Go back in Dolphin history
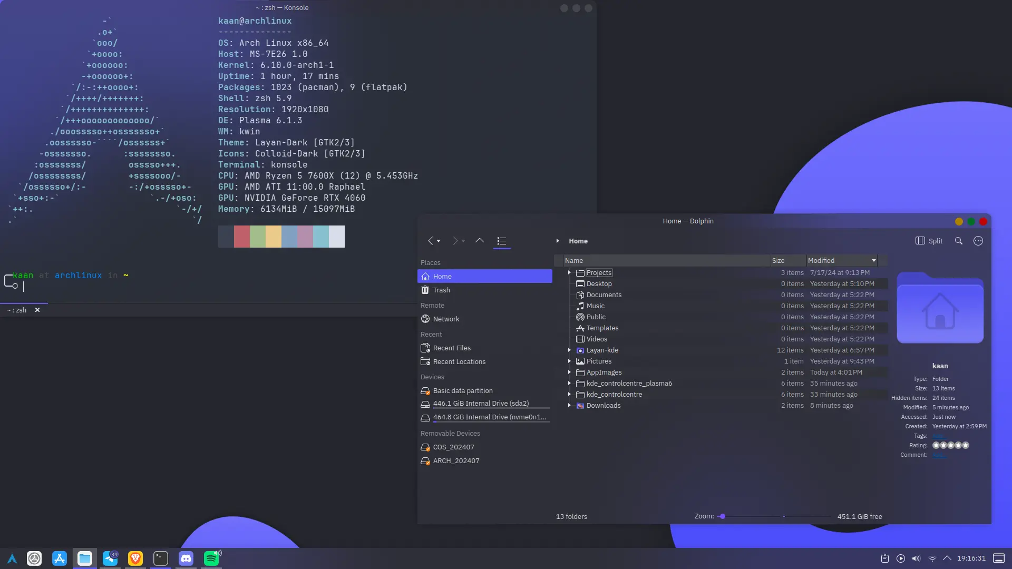1012x569 pixels. [x=430, y=241]
